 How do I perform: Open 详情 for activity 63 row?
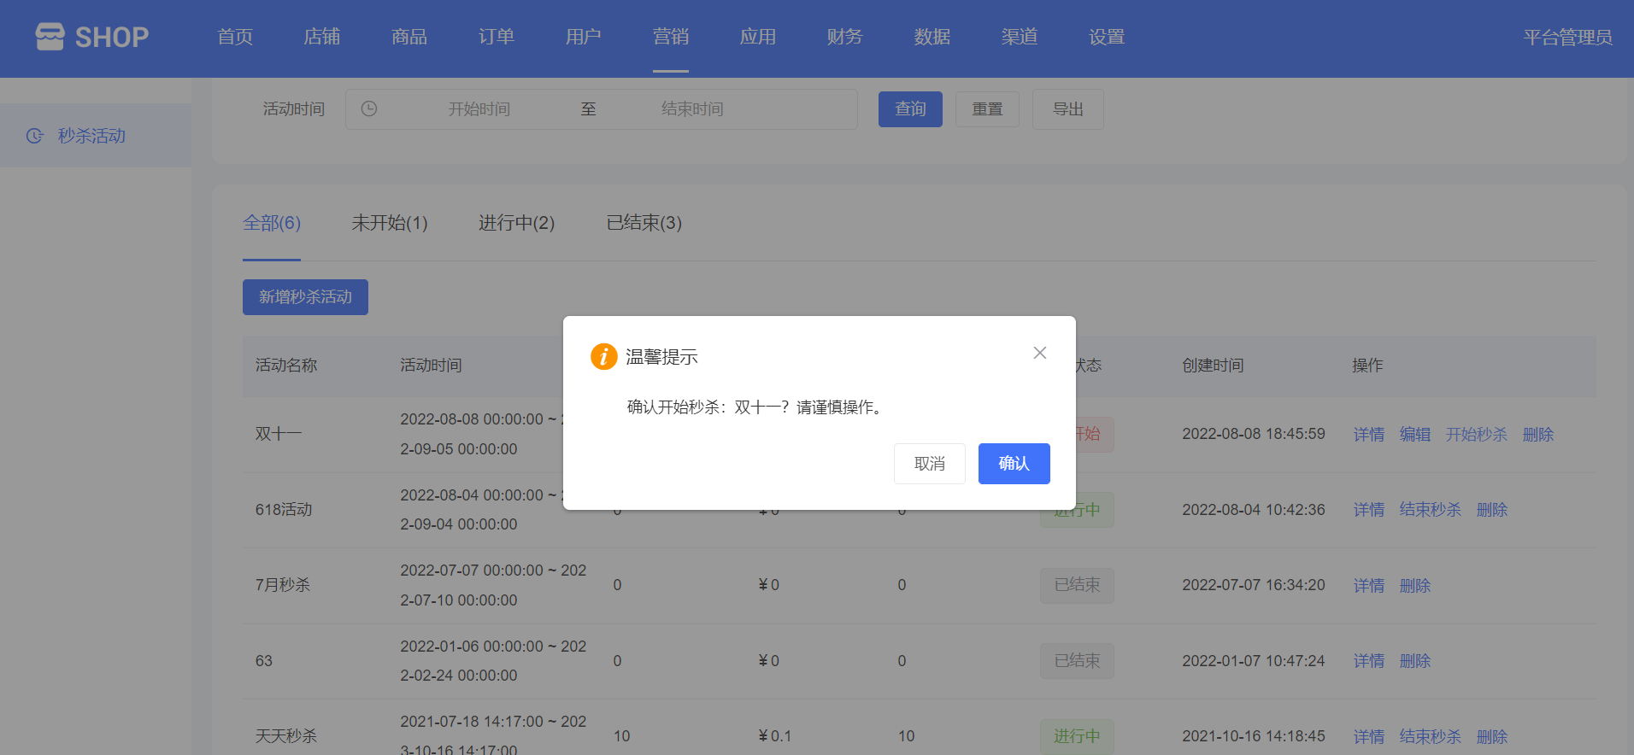coord(1369,661)
